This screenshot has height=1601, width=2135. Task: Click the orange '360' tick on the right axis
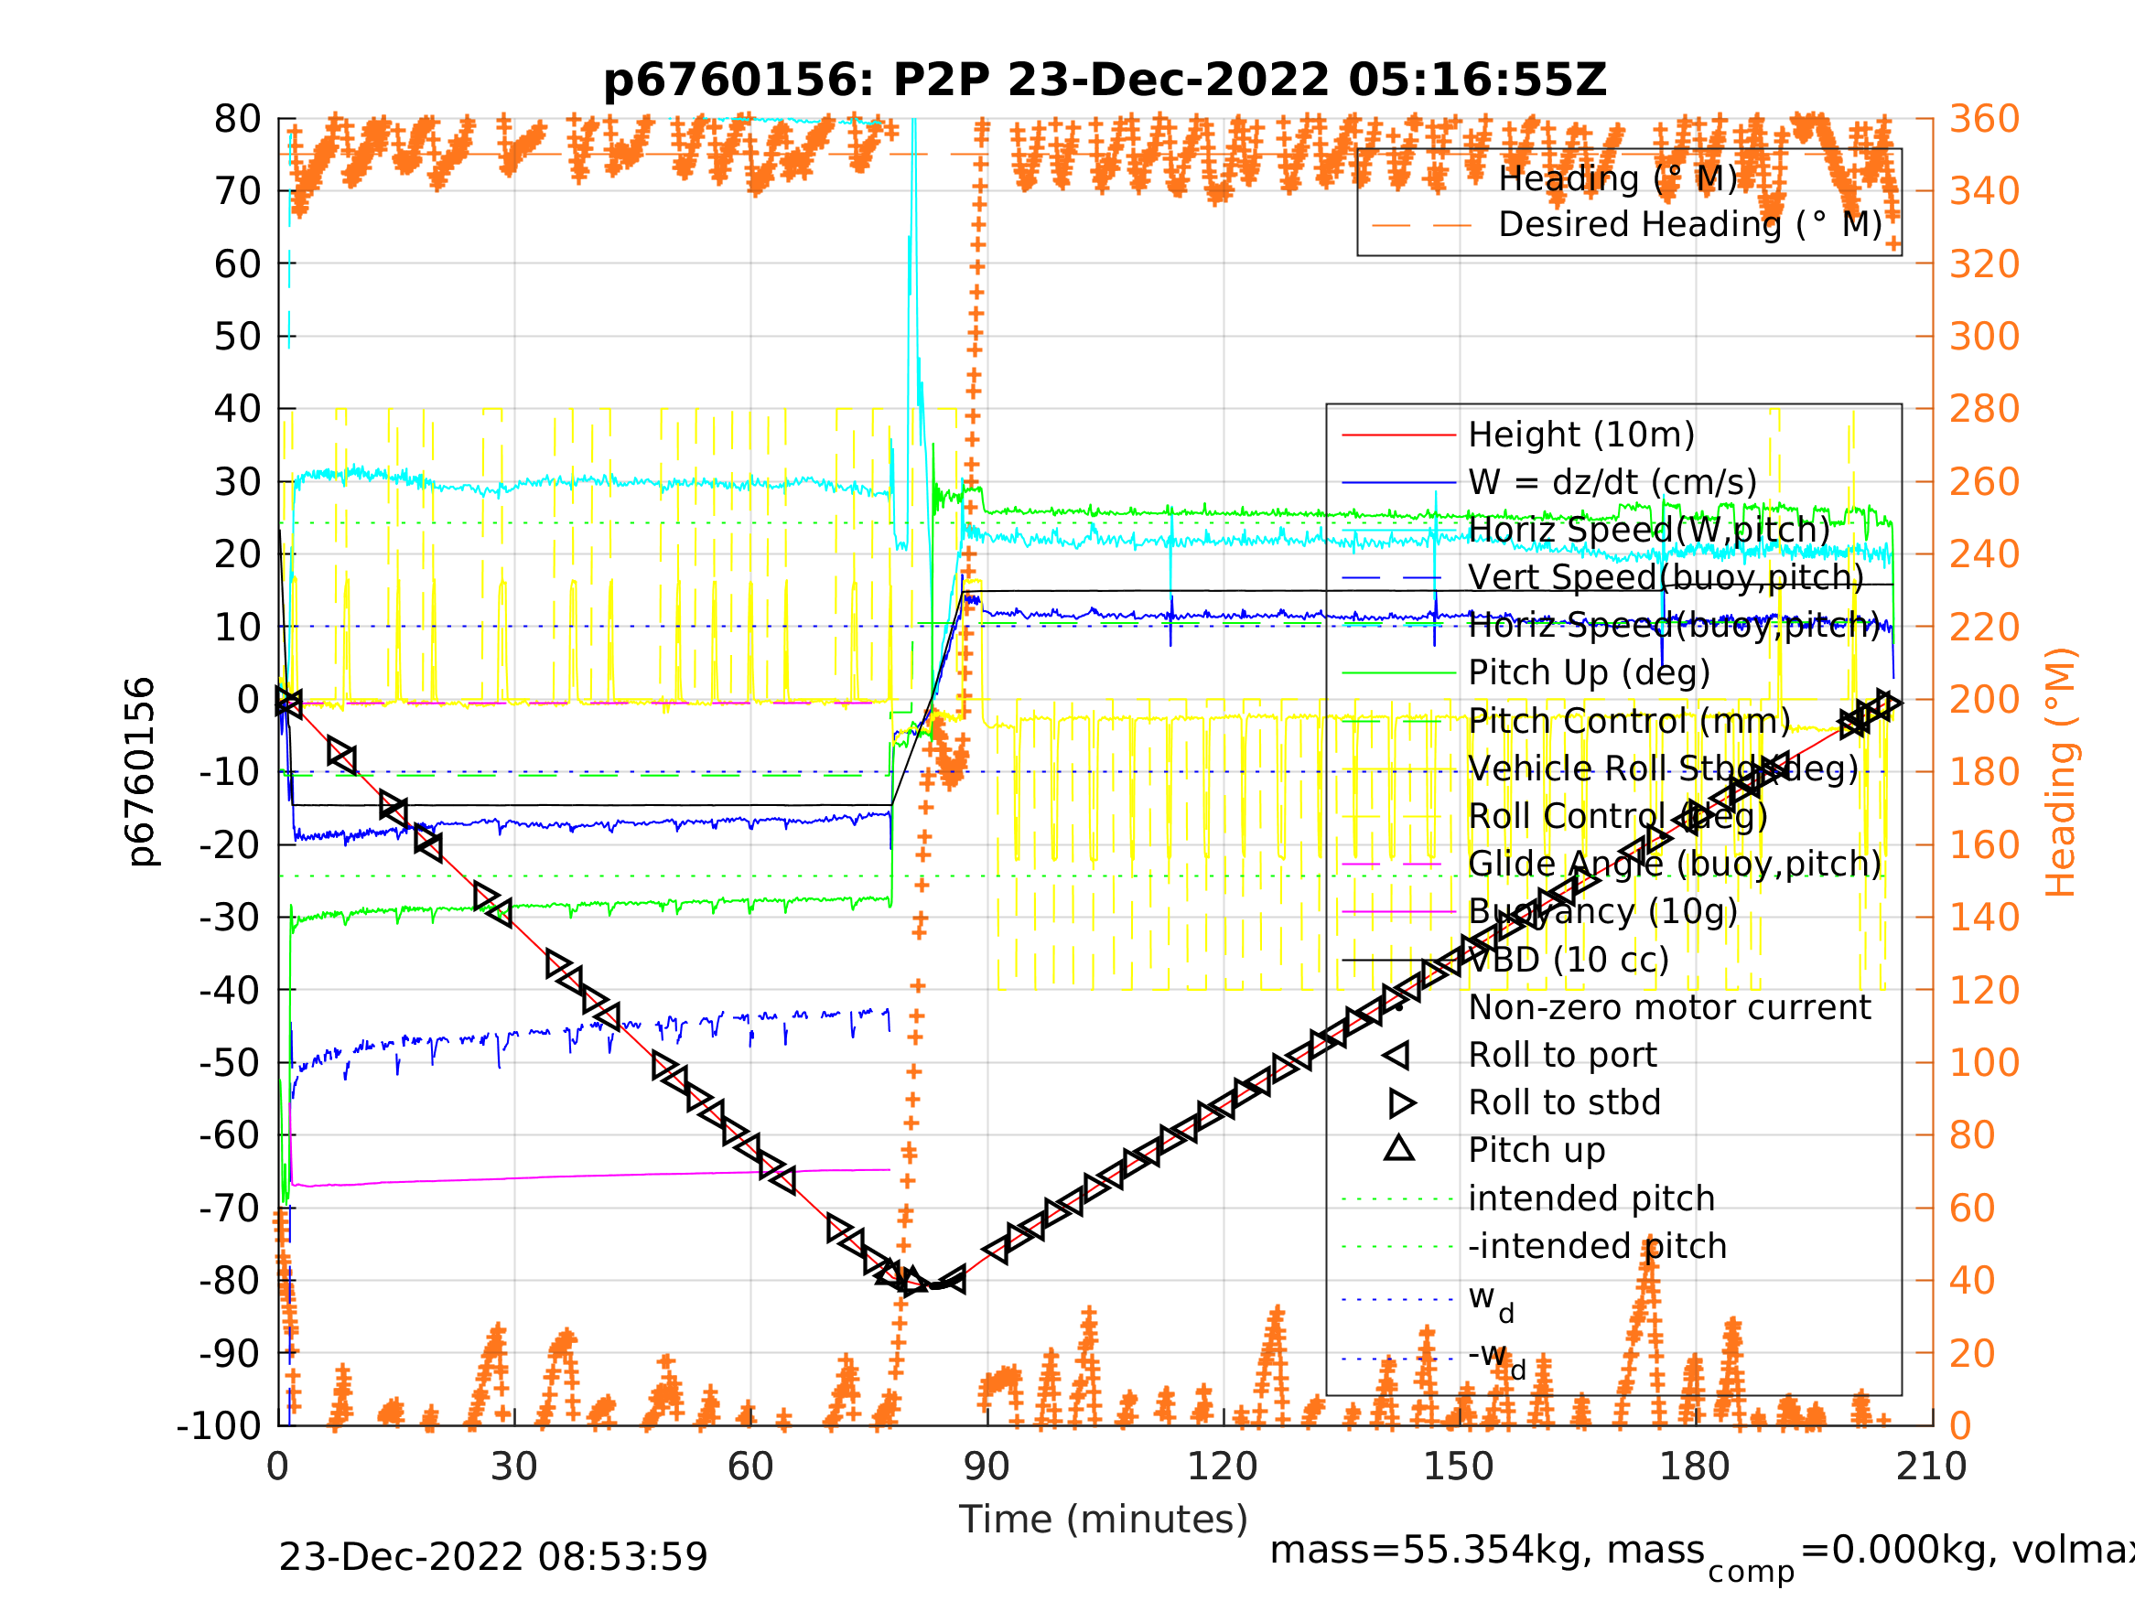[1984, 119]
